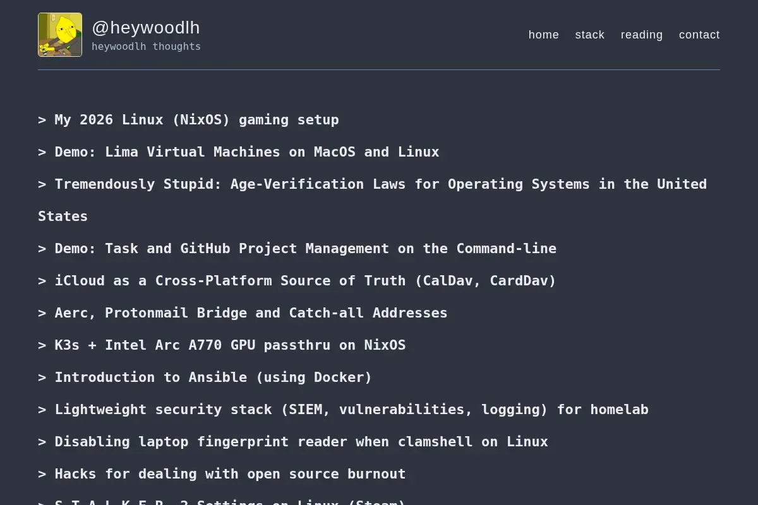The width and height of the screenshot is (758, 505).
Task: Go to the home nav item
Action: tap(544, 35)
